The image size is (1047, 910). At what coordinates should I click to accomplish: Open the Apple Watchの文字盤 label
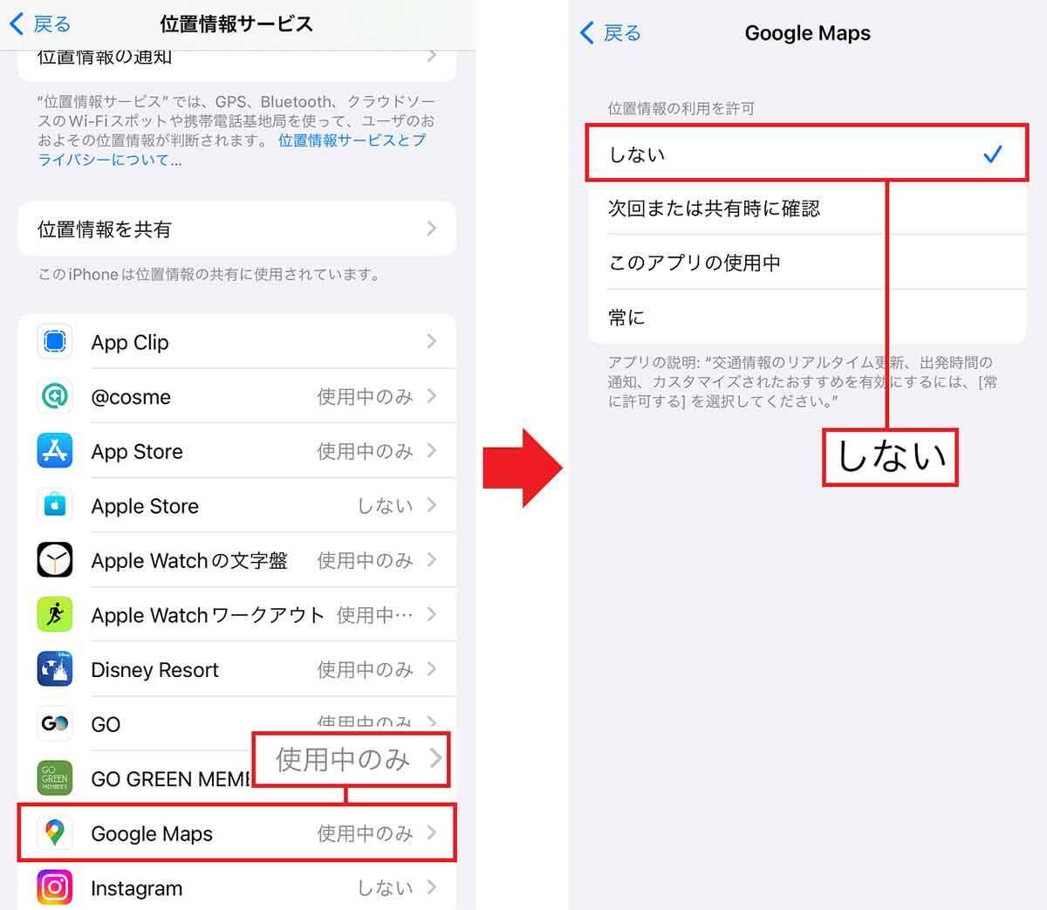189,561
